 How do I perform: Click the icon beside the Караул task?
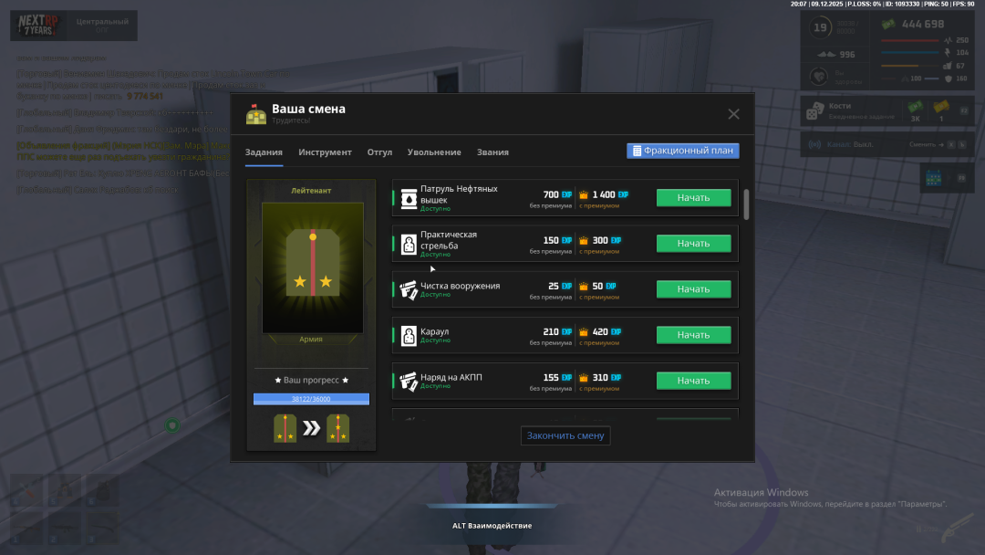coord(409,335)
